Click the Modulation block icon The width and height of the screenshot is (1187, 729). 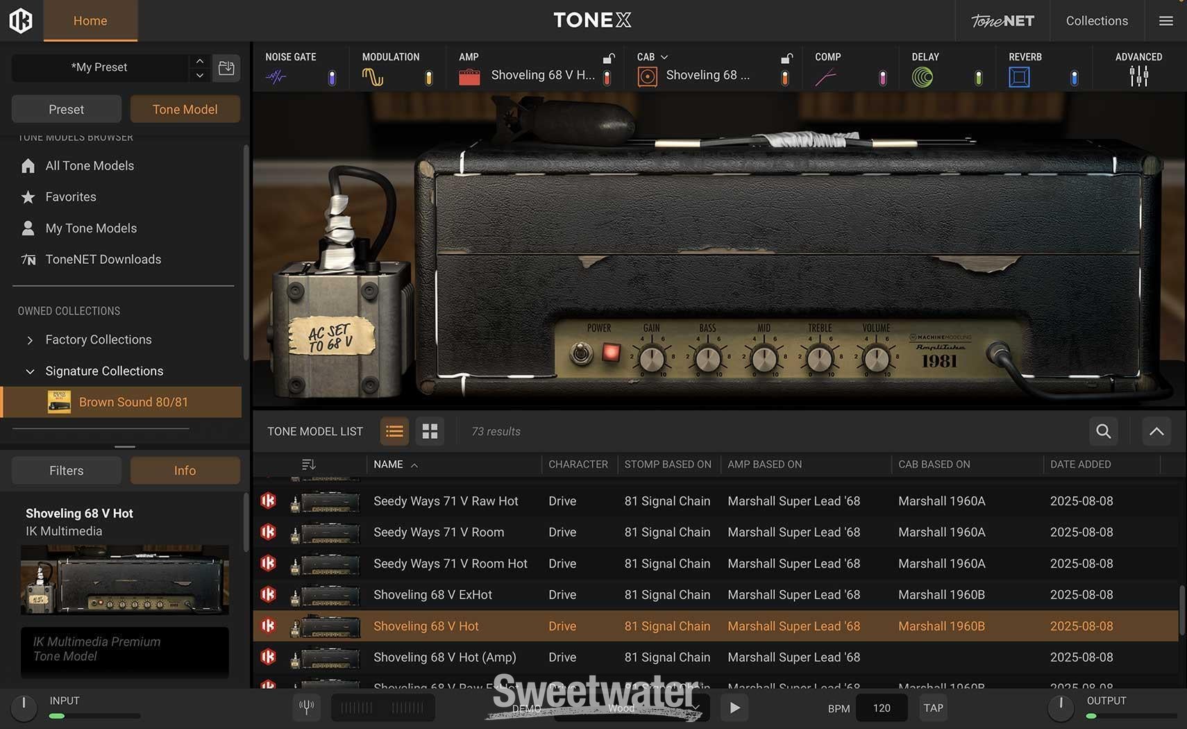point(373,76)
